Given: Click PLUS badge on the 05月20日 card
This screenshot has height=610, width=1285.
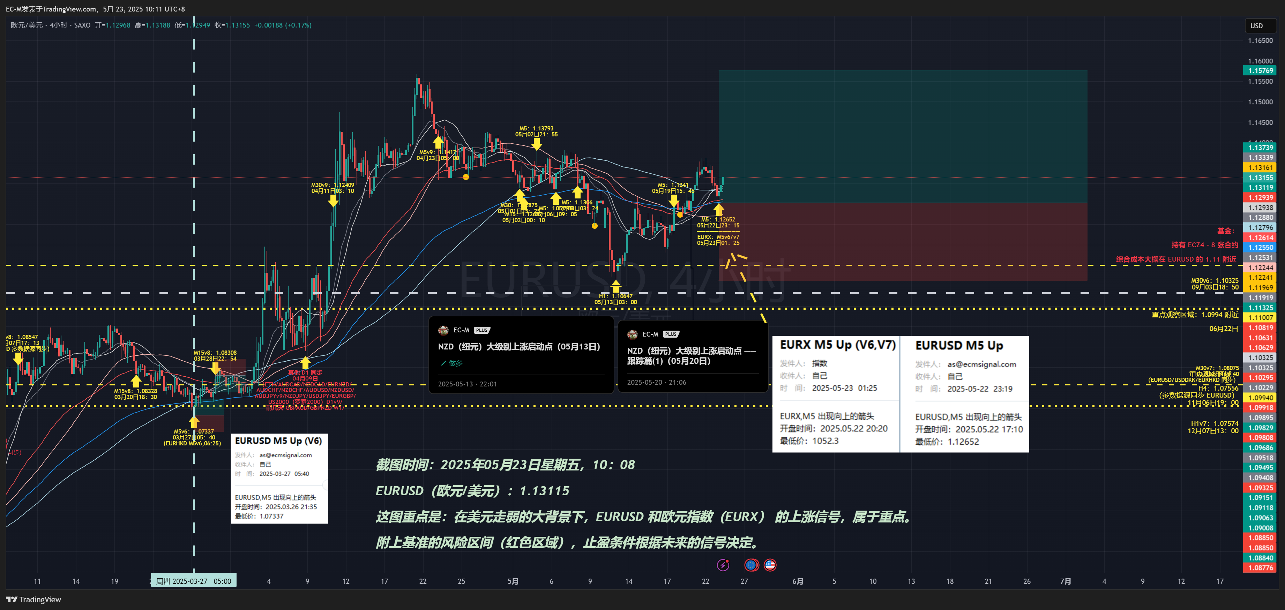Looking at the screenshot, I should 671,334.
